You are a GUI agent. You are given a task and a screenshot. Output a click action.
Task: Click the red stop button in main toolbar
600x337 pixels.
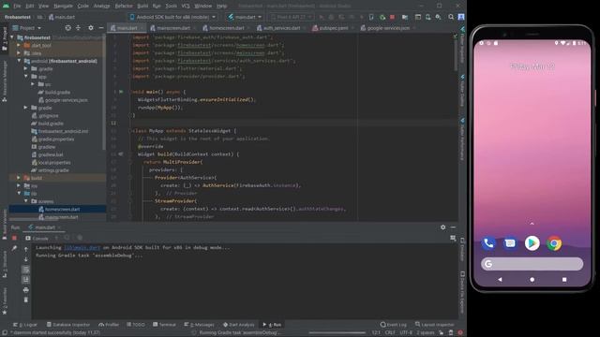[x=392, y=17]
